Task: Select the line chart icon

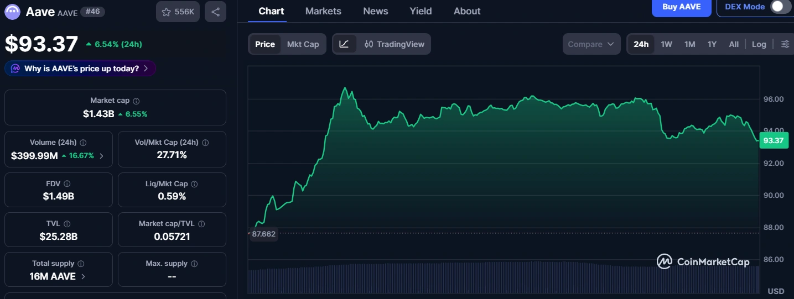Action: pyautogui.click(x=344, y=44)
